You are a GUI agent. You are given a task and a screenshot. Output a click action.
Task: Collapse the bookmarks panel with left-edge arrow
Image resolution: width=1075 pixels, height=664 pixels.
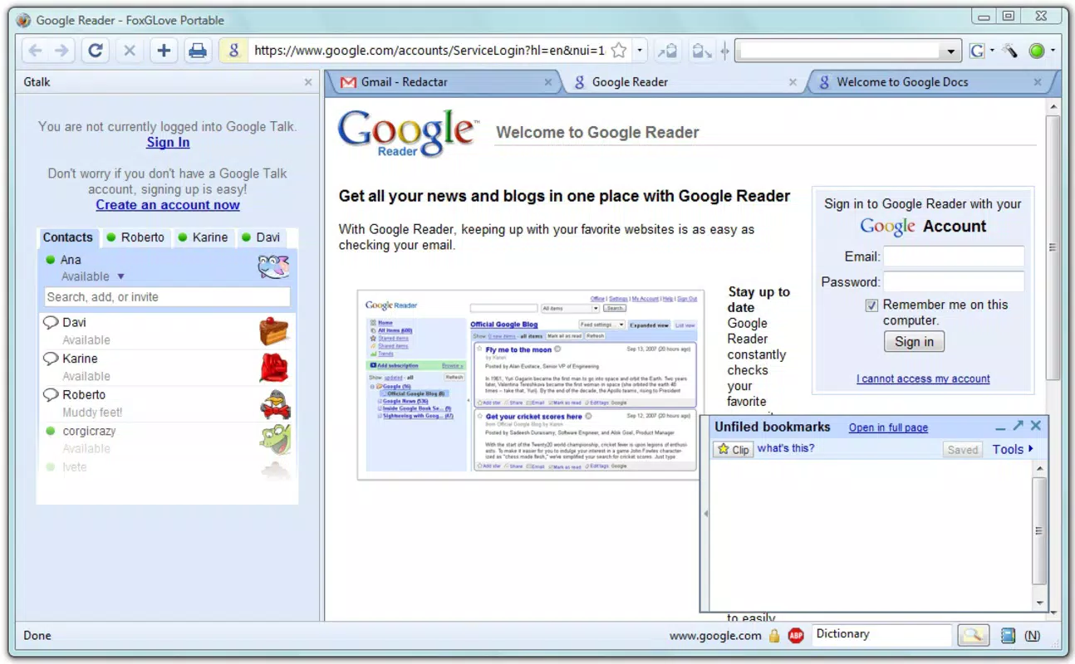point(706,514)
